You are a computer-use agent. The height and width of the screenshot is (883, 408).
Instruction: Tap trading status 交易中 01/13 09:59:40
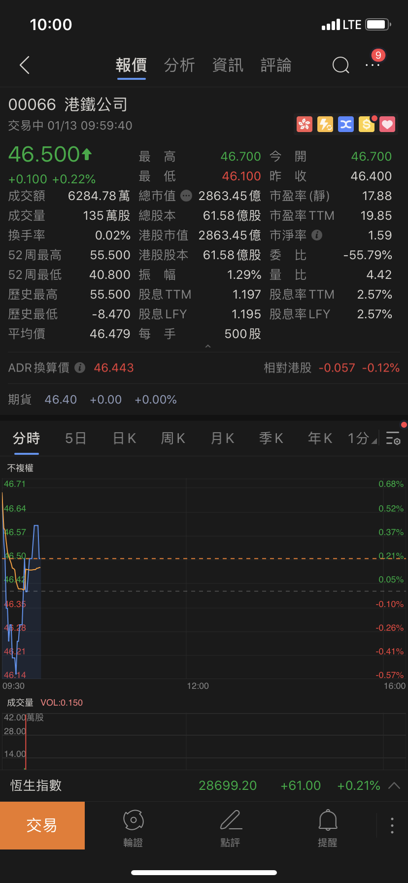(70, 126)
